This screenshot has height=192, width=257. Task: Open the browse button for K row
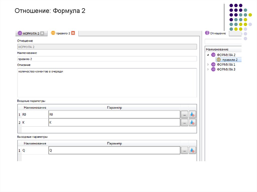point(184,122)
